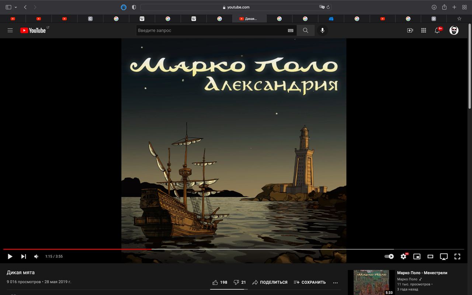Click the "Дикая мята" video title
472x295 pixels.
[21, 273]
